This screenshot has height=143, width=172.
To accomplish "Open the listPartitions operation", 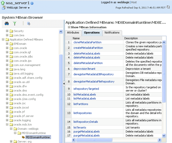I will (x=81, y=104).
